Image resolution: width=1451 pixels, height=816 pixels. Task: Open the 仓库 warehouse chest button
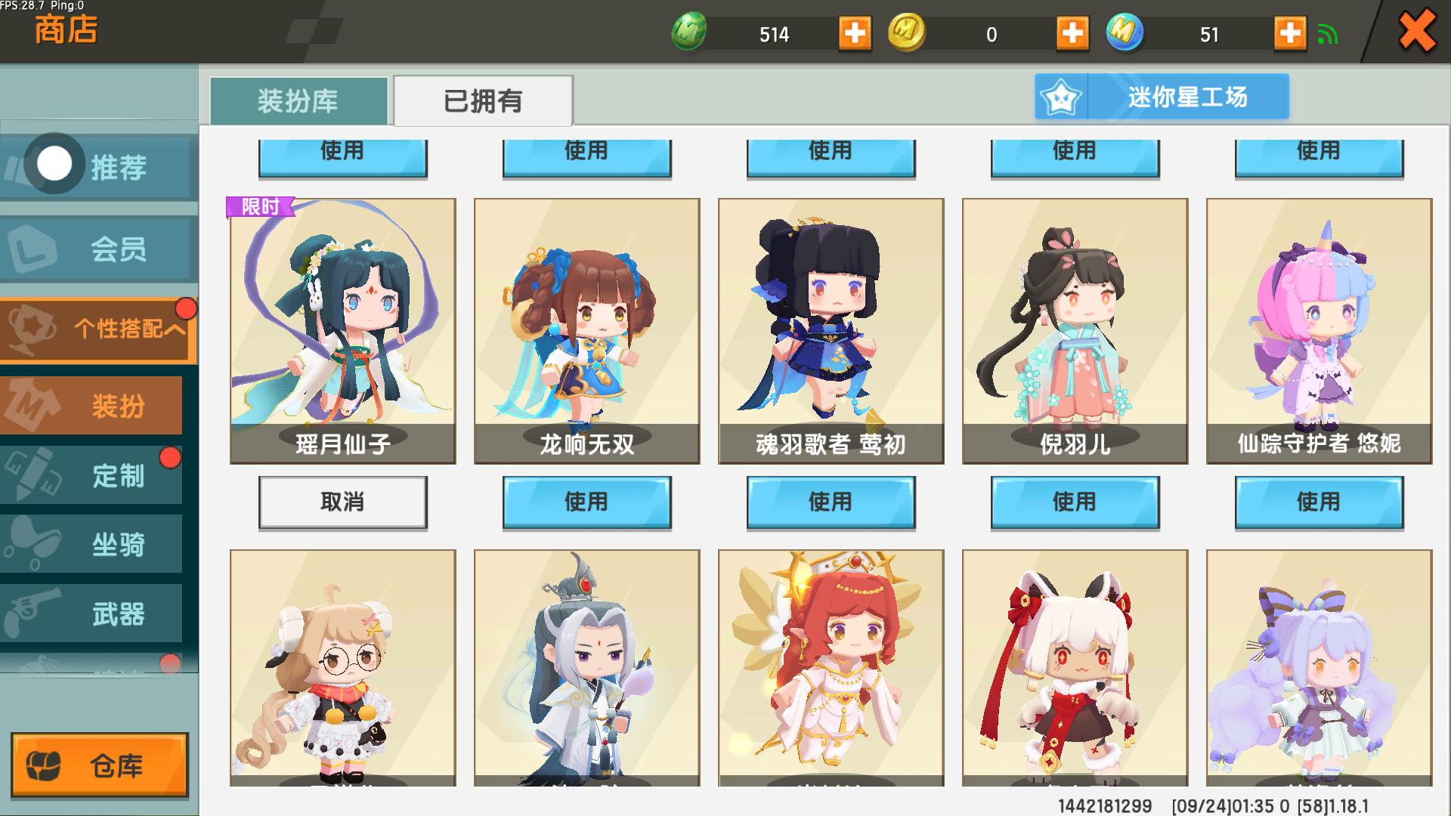pyautogui.click(x=100, y=765)
